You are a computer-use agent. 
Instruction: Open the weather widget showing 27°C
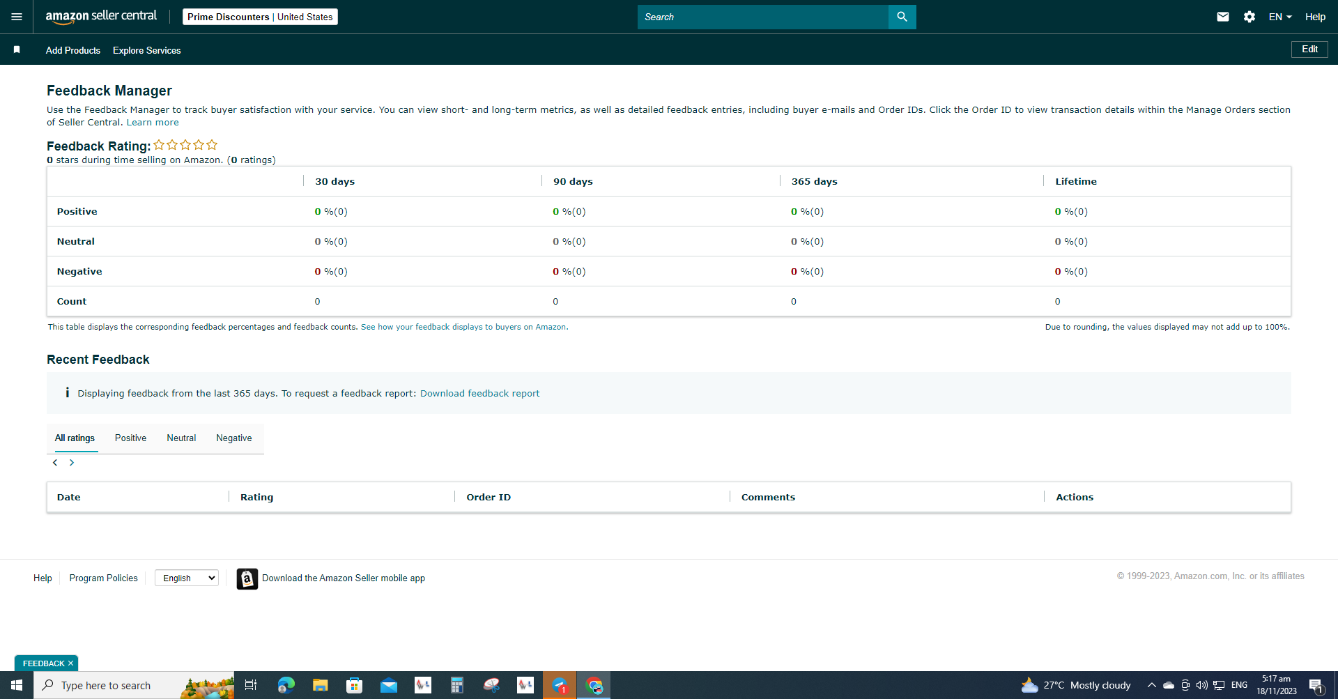[x=1076, y=685]
